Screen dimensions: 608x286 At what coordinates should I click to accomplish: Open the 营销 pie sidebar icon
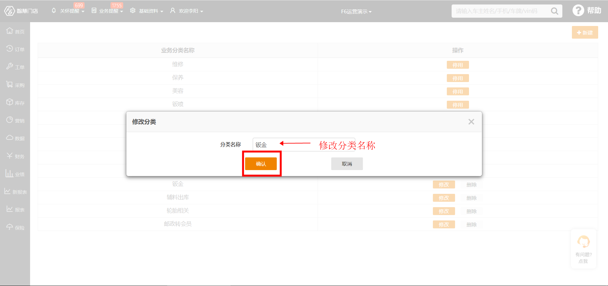tap(9, 120)
